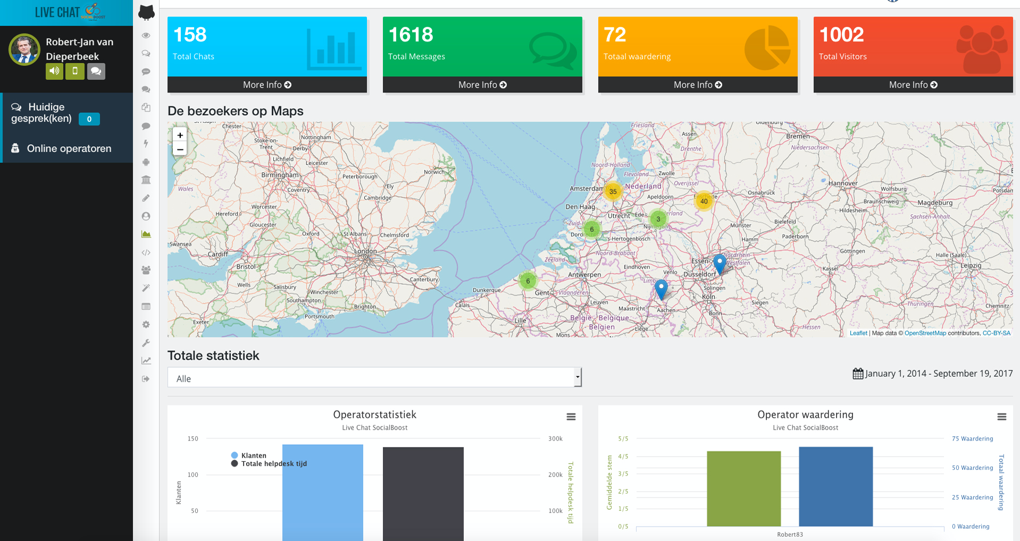Click the cluster marker 6 near Gent
The width and height of the screenshot is (1020, 541).
coord(528,281)
